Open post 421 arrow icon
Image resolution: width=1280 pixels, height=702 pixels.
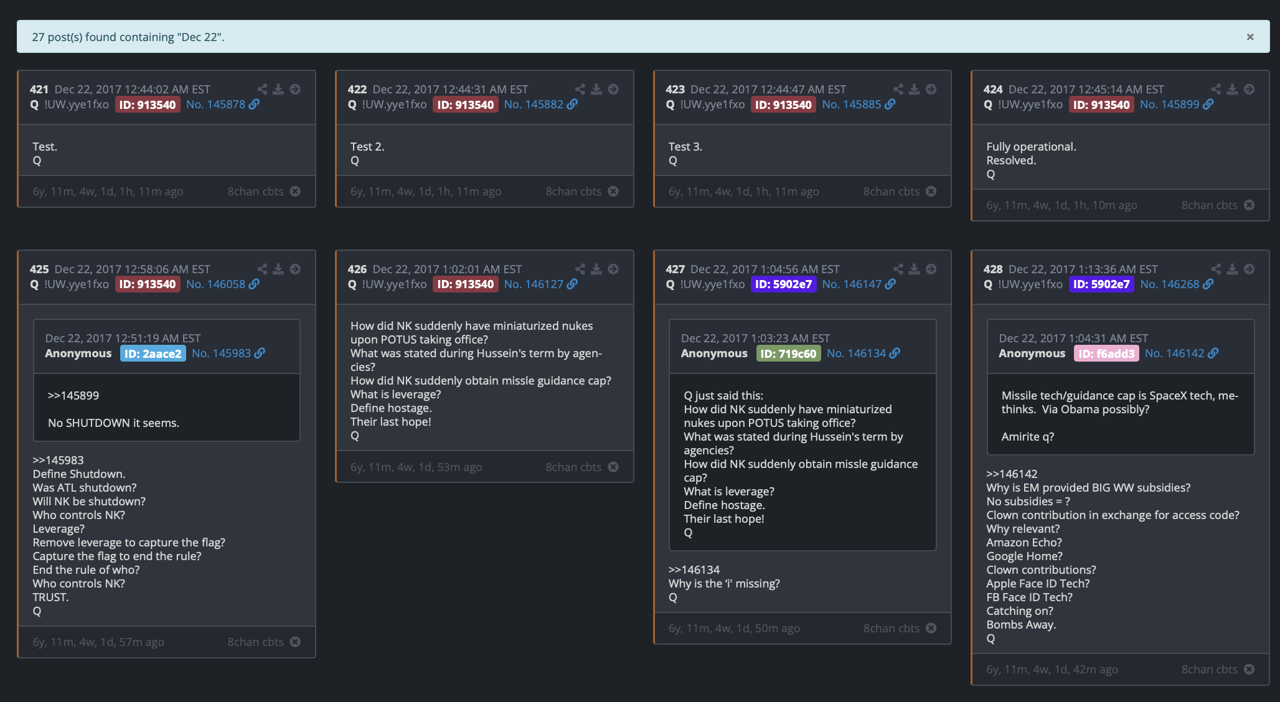point(295,90)
